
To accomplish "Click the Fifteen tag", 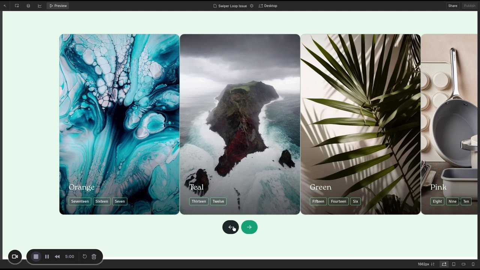I will 318,201.
